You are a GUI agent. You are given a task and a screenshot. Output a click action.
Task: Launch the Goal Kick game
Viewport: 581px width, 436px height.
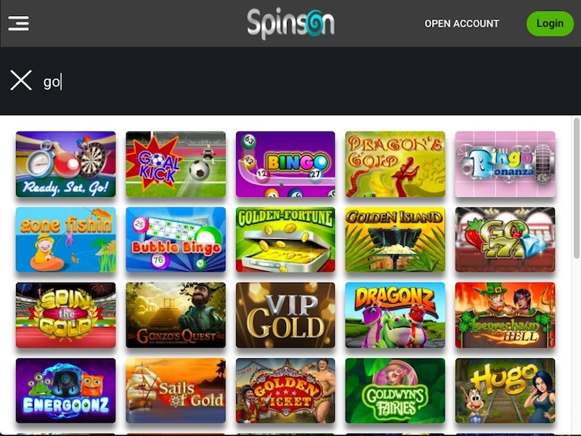[176, 164]
